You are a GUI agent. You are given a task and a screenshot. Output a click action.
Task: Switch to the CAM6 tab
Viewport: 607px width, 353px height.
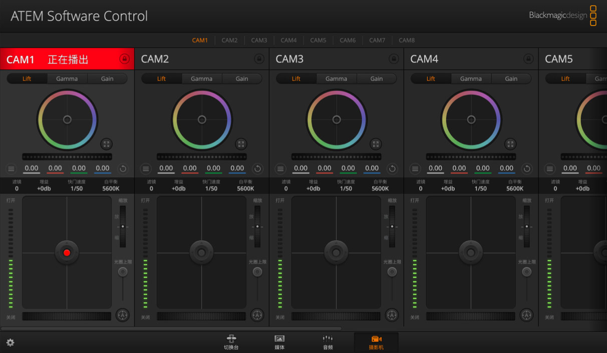(348, 40)
